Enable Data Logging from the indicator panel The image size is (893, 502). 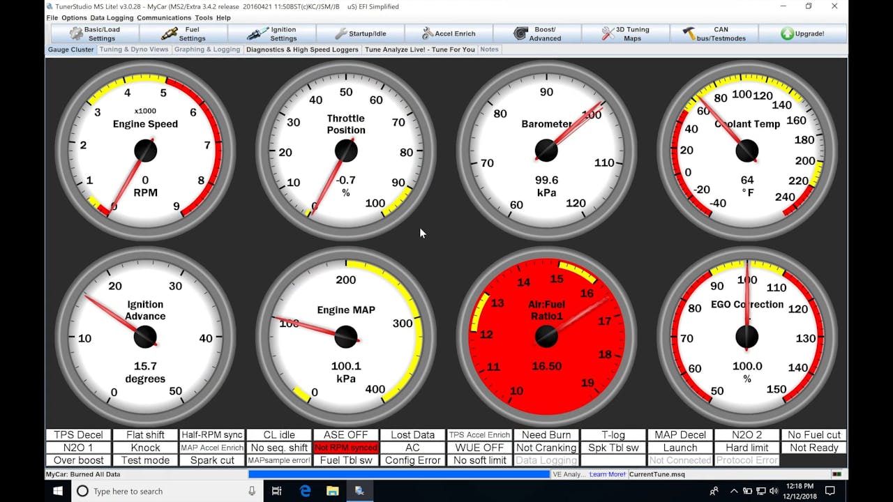546,459
